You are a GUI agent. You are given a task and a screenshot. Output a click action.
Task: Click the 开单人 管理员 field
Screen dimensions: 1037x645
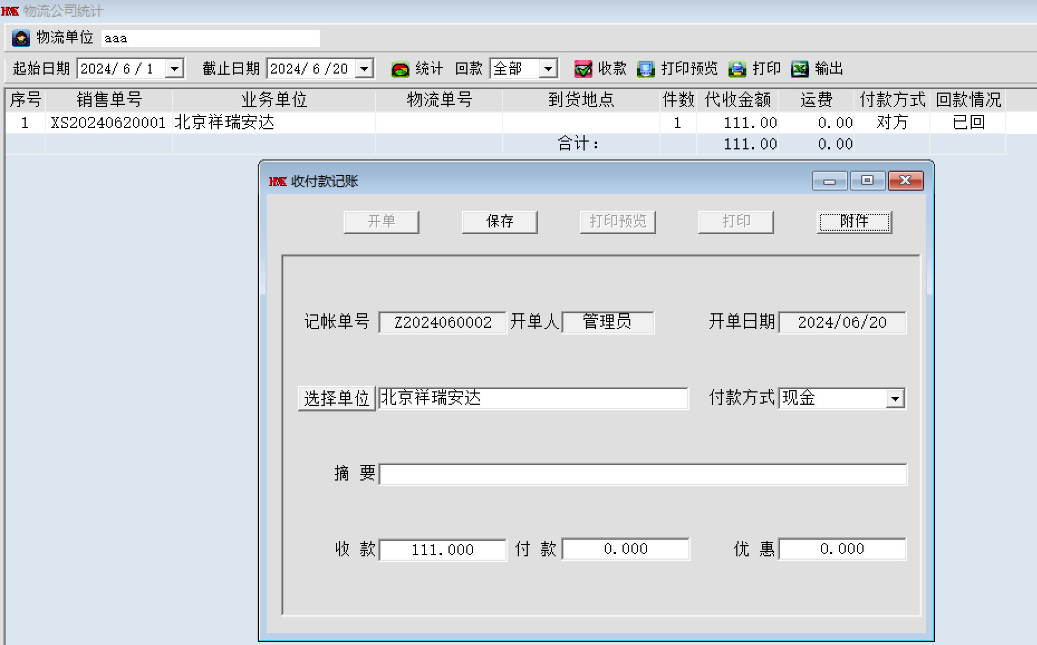pos(607,322)
